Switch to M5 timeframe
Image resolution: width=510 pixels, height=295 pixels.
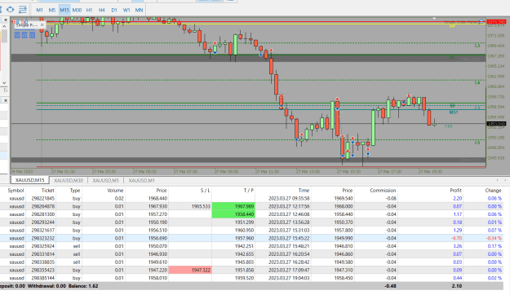click(x=51, y=10)
